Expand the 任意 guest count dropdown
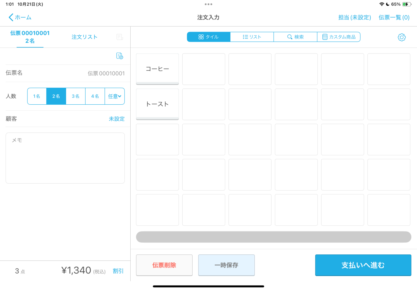This screenshot has height=290, width=417. pyautogui.click(x=115, y=96)
